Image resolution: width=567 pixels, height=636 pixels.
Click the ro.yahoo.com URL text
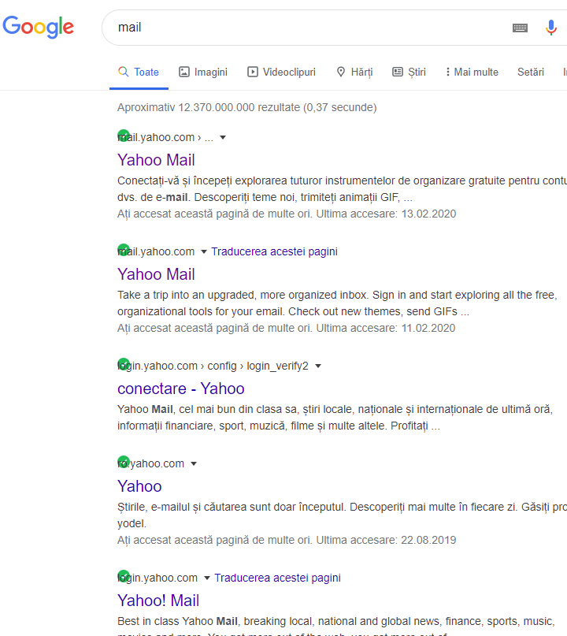[x=150, y=463]
